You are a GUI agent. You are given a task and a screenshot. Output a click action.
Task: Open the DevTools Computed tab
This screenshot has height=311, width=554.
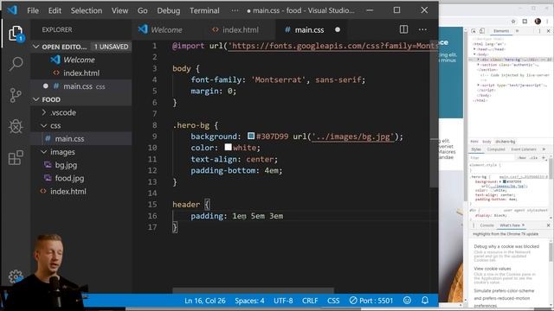pos(496,149)
